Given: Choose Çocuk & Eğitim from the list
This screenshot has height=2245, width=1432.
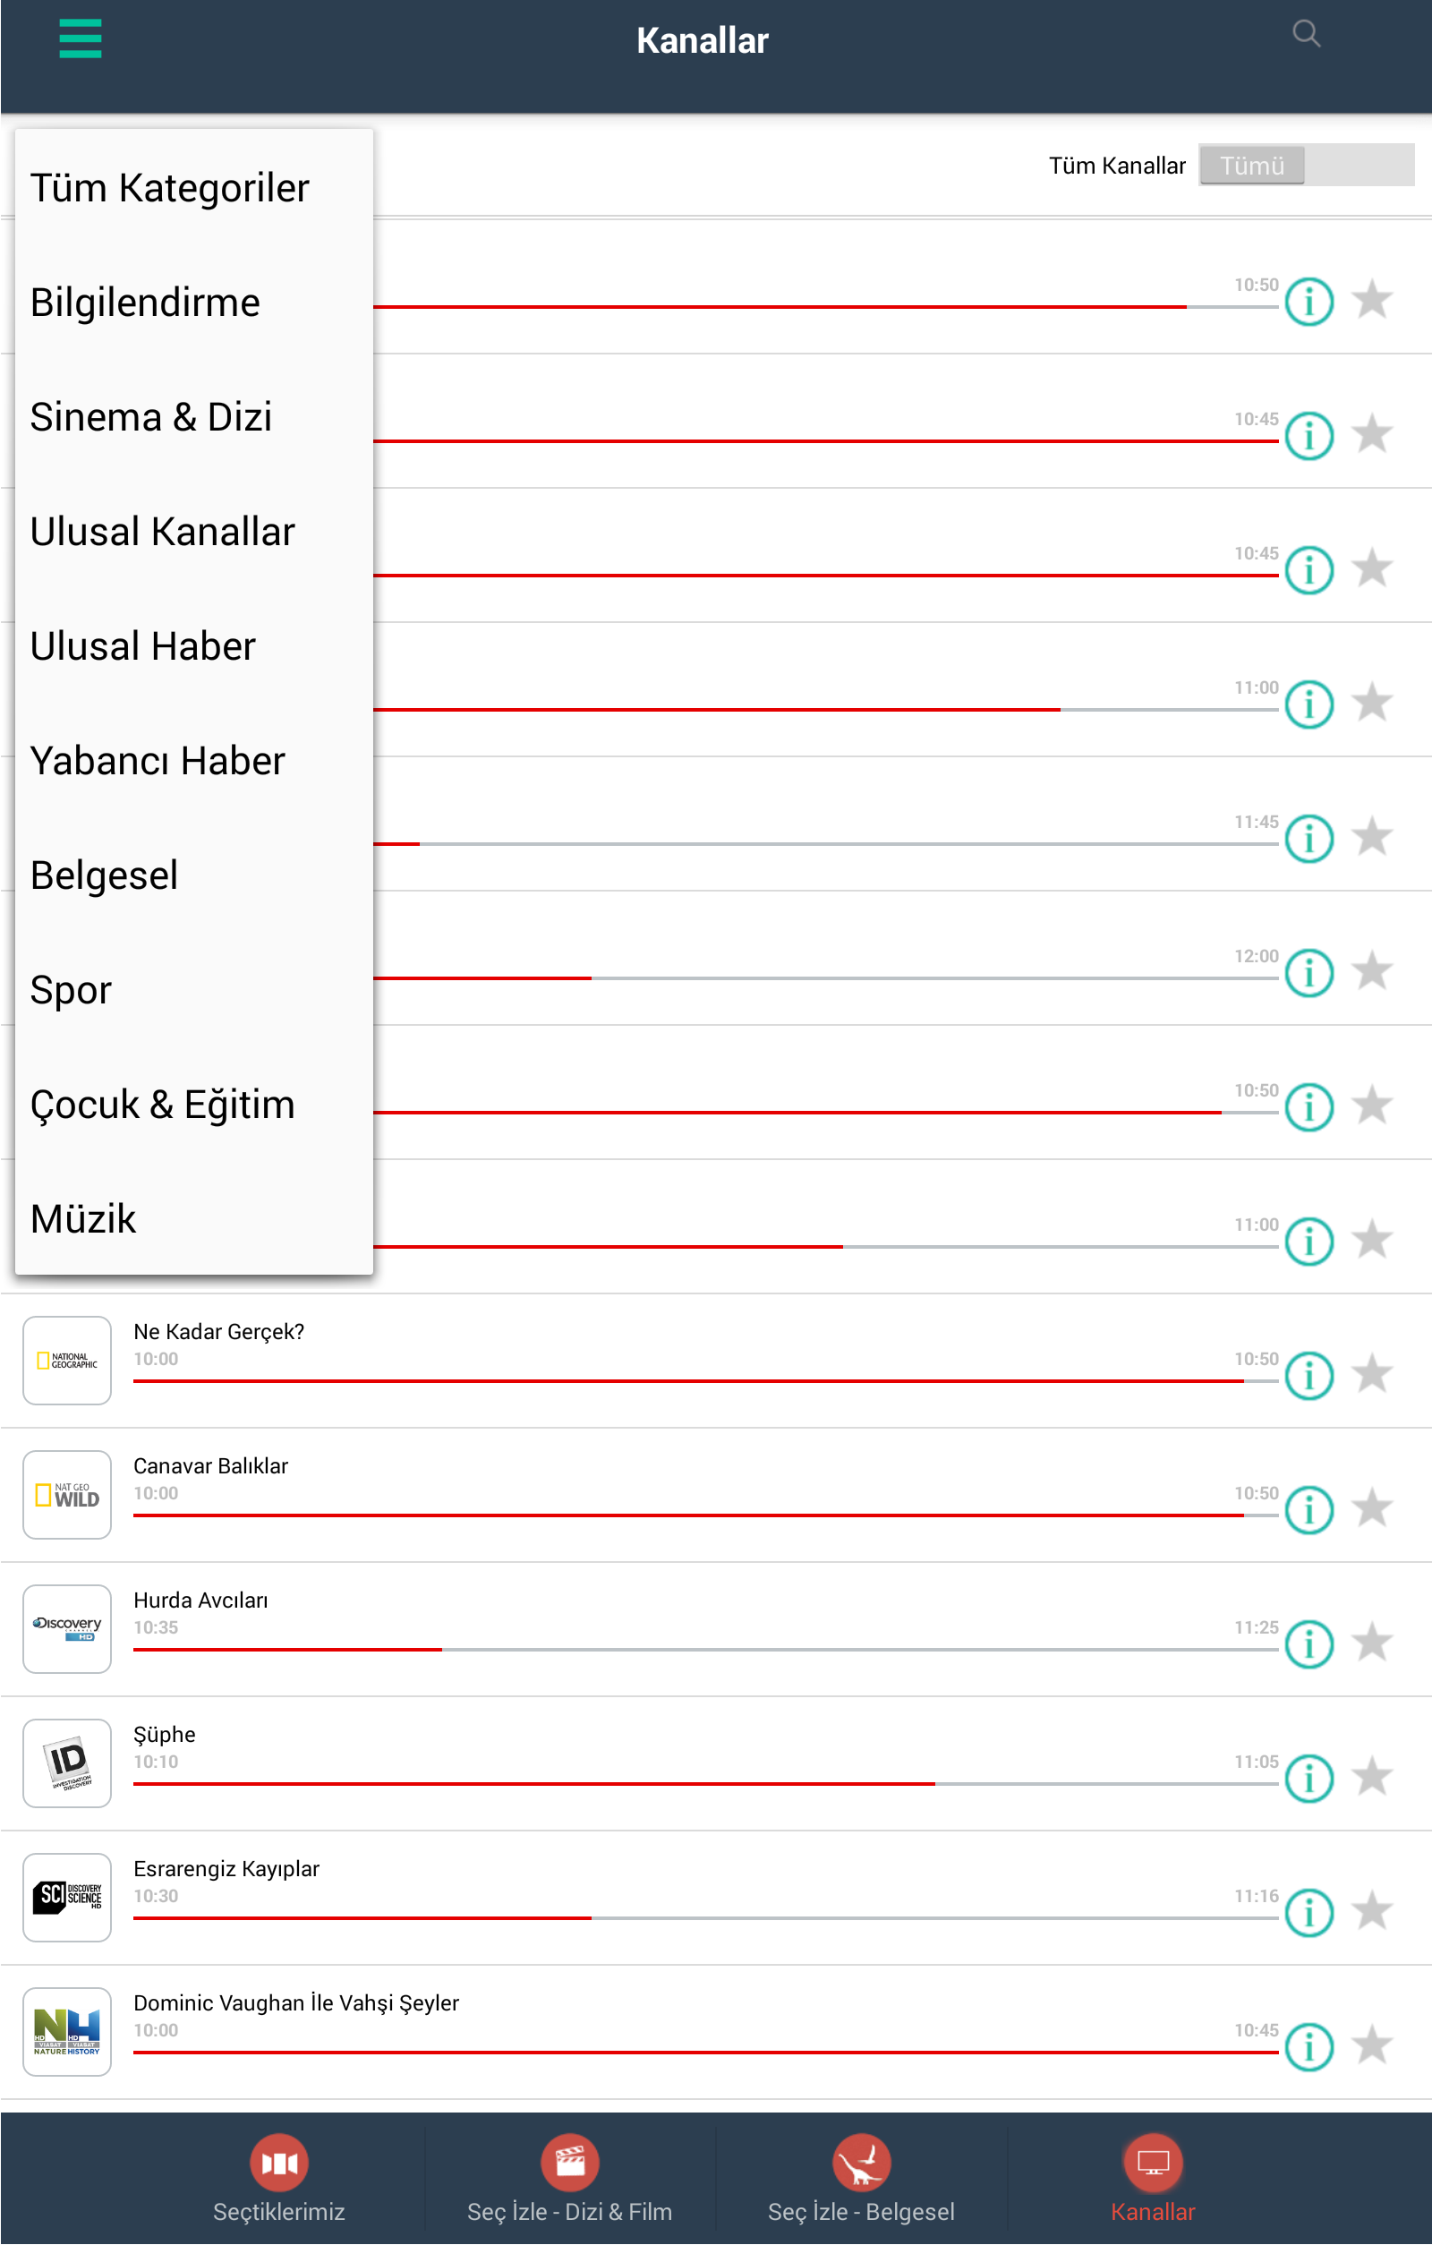Looking at the screenshot, I should pos(162,1105).
